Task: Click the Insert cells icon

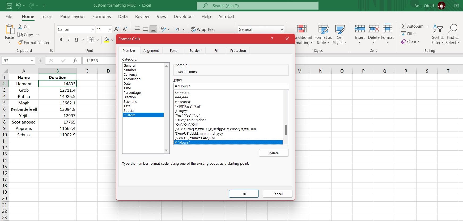Action: coord(360,29)
